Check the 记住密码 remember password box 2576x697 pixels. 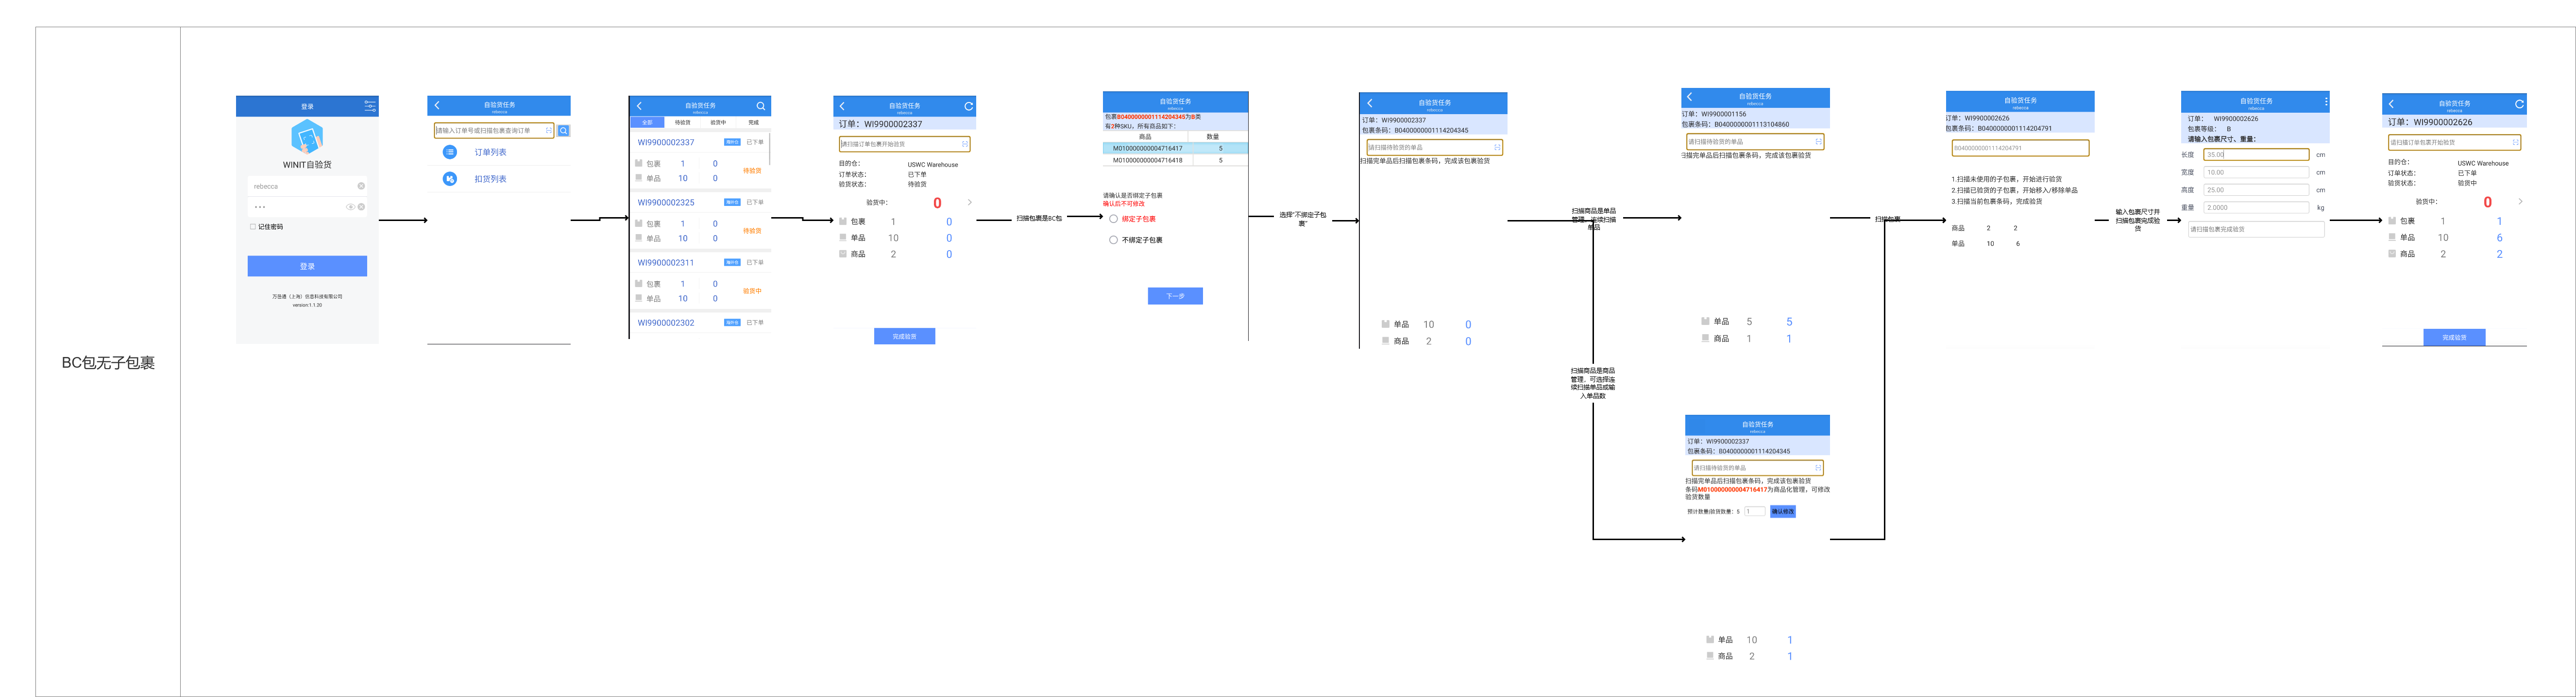tap(252, 227)
